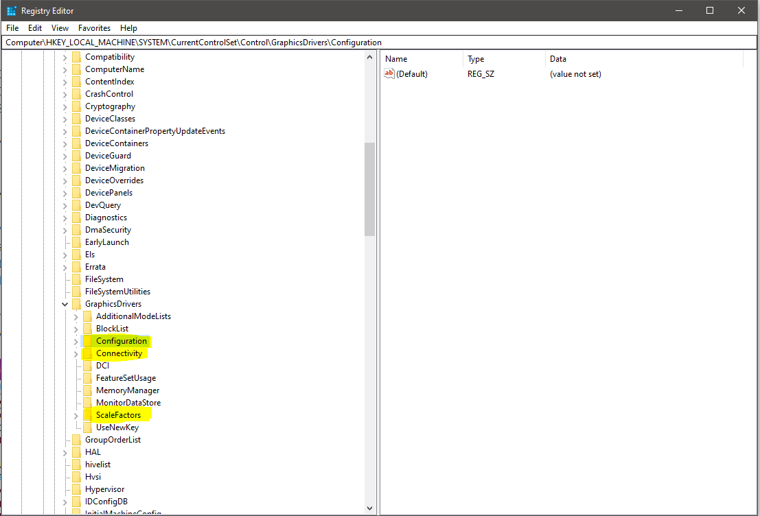The height and width of the screenshot is (516, 760).
Task: Open the View menu
Action: [x=60, y=28]
